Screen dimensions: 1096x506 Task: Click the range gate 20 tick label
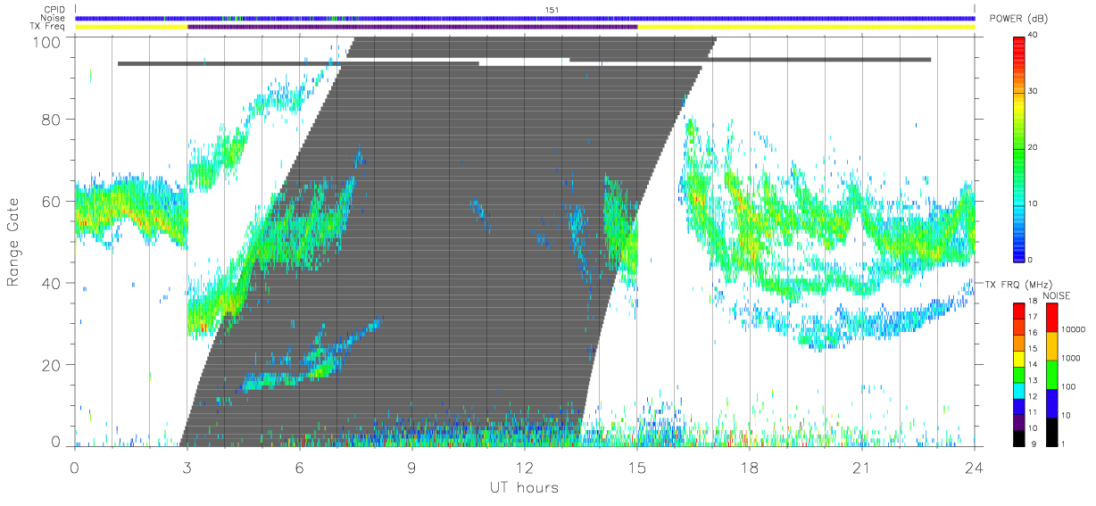tap(50, 366)
